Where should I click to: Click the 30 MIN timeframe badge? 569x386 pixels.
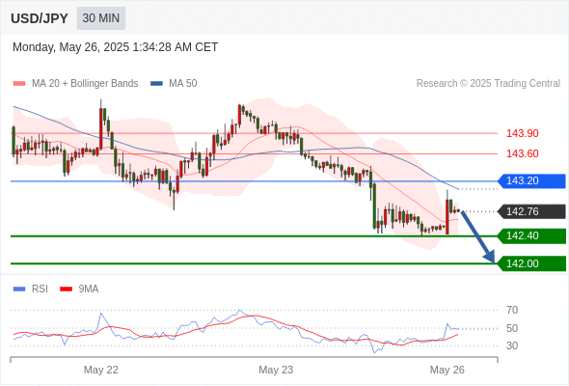tap(101, 18)
